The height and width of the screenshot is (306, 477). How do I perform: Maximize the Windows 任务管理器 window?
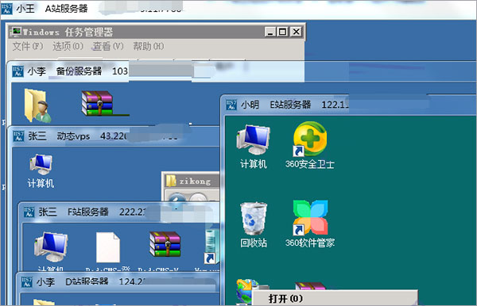tap(282, 32)
